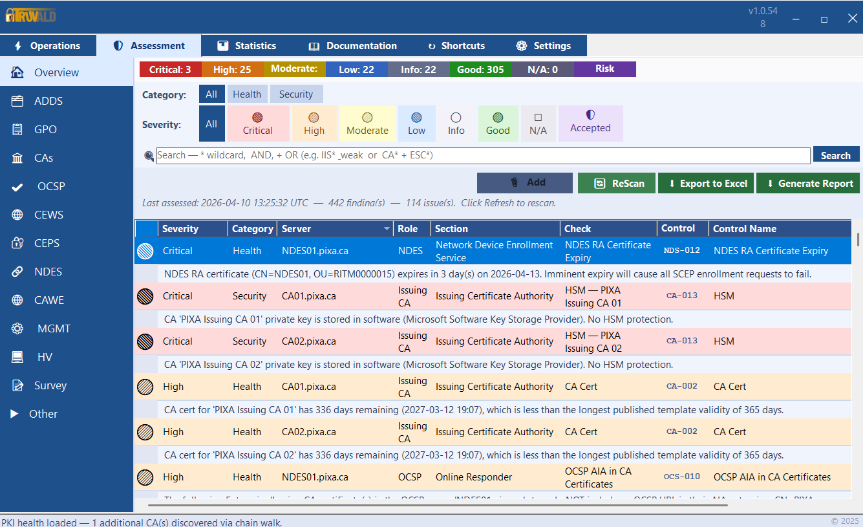
Task: Click the CAs bank building icon
Action: point(17,158)
